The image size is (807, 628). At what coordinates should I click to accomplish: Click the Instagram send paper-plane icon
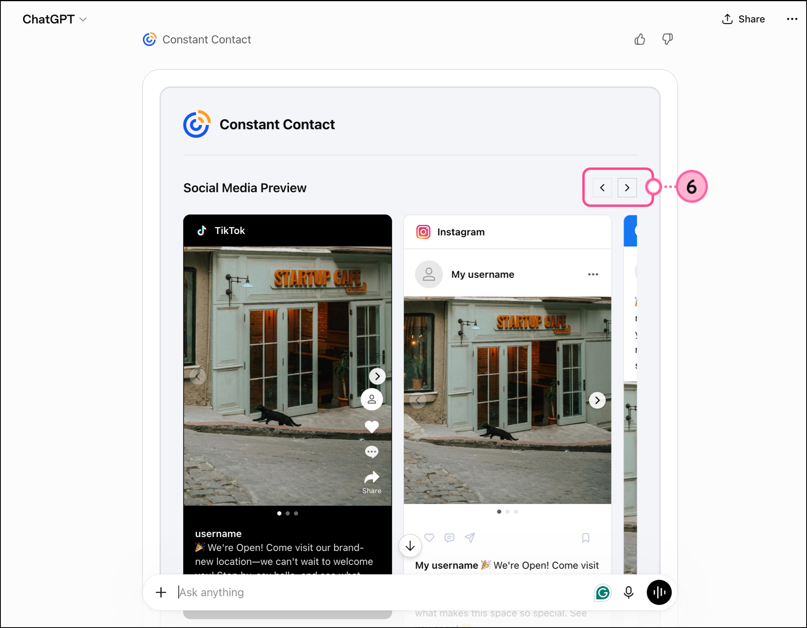click(470, 537)
